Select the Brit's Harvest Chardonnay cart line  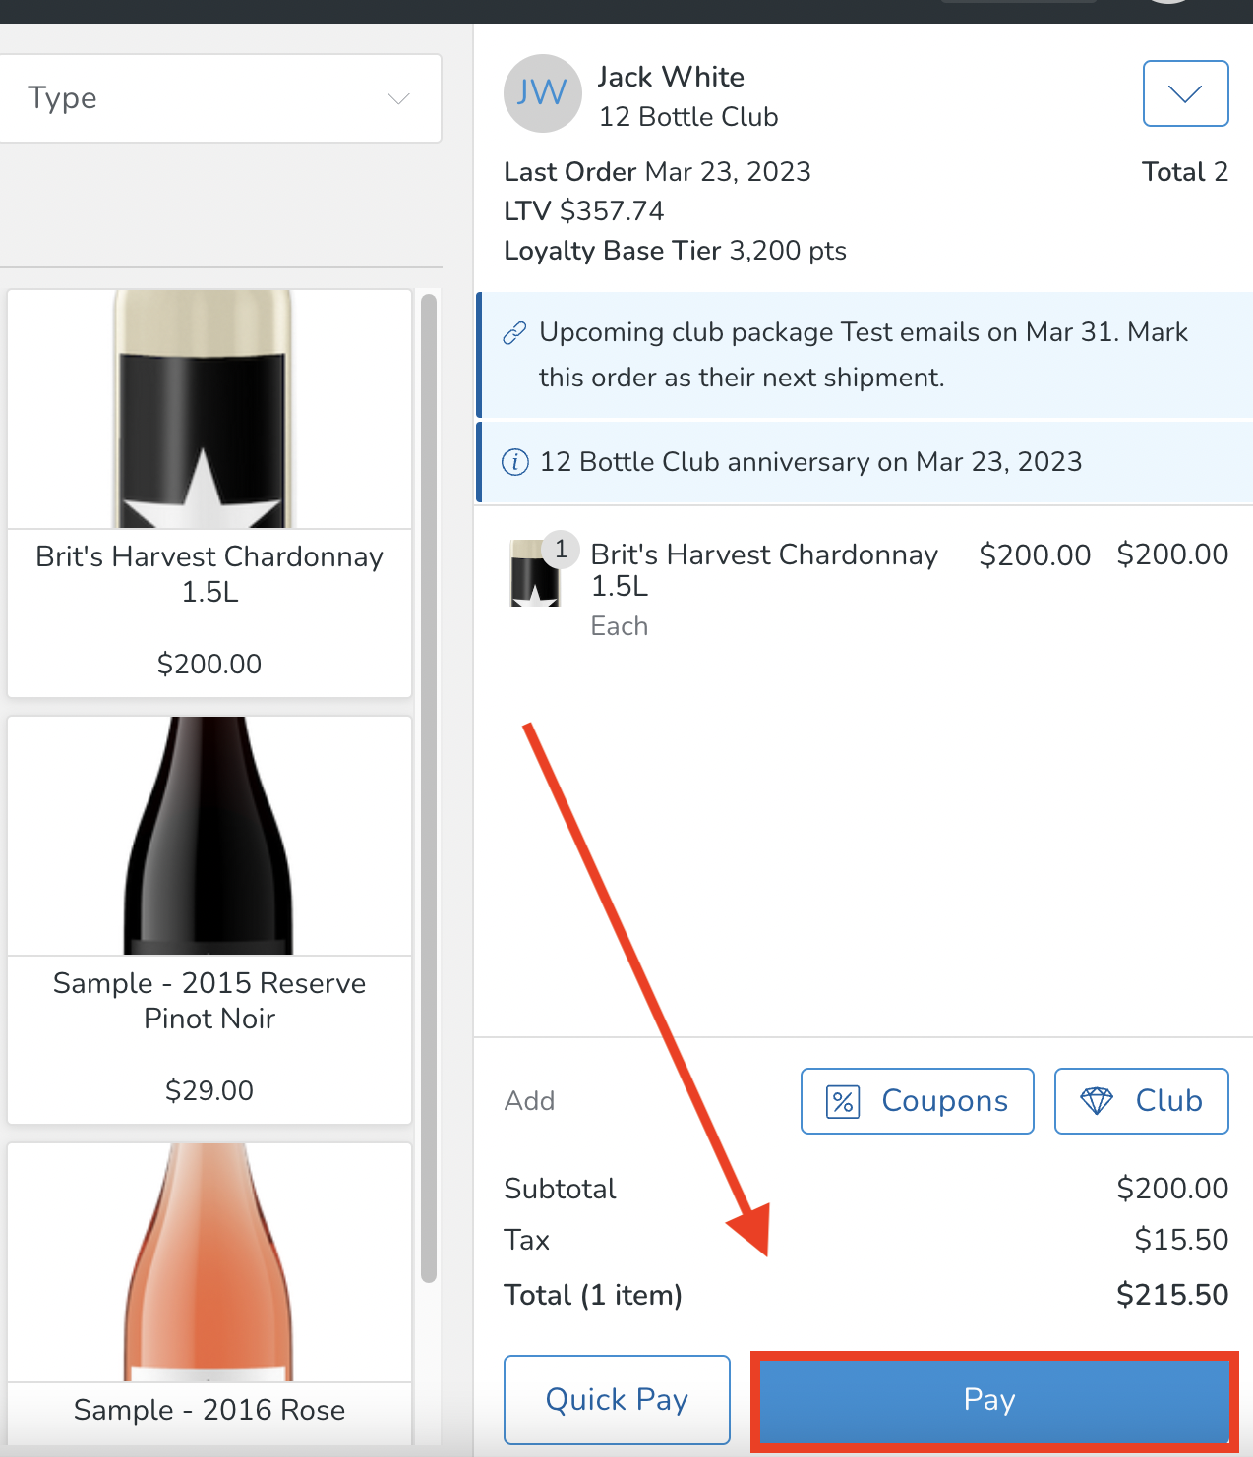coord(764,570)
